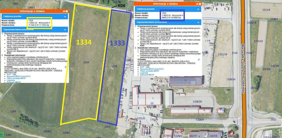This screenshot has height=138, width=282.
Task: Close the parcel 1333 information window
Action: pos(200,4)
